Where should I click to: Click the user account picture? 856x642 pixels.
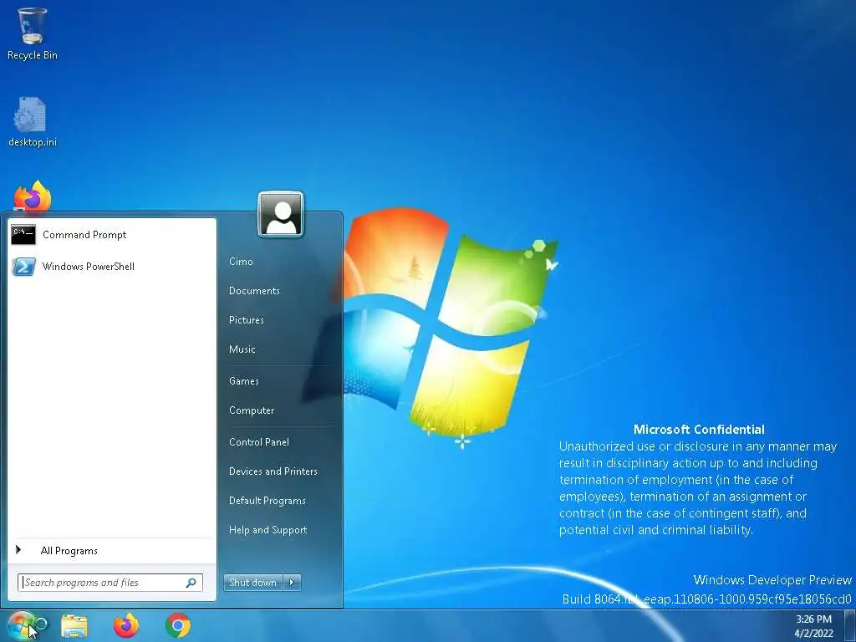281,214
